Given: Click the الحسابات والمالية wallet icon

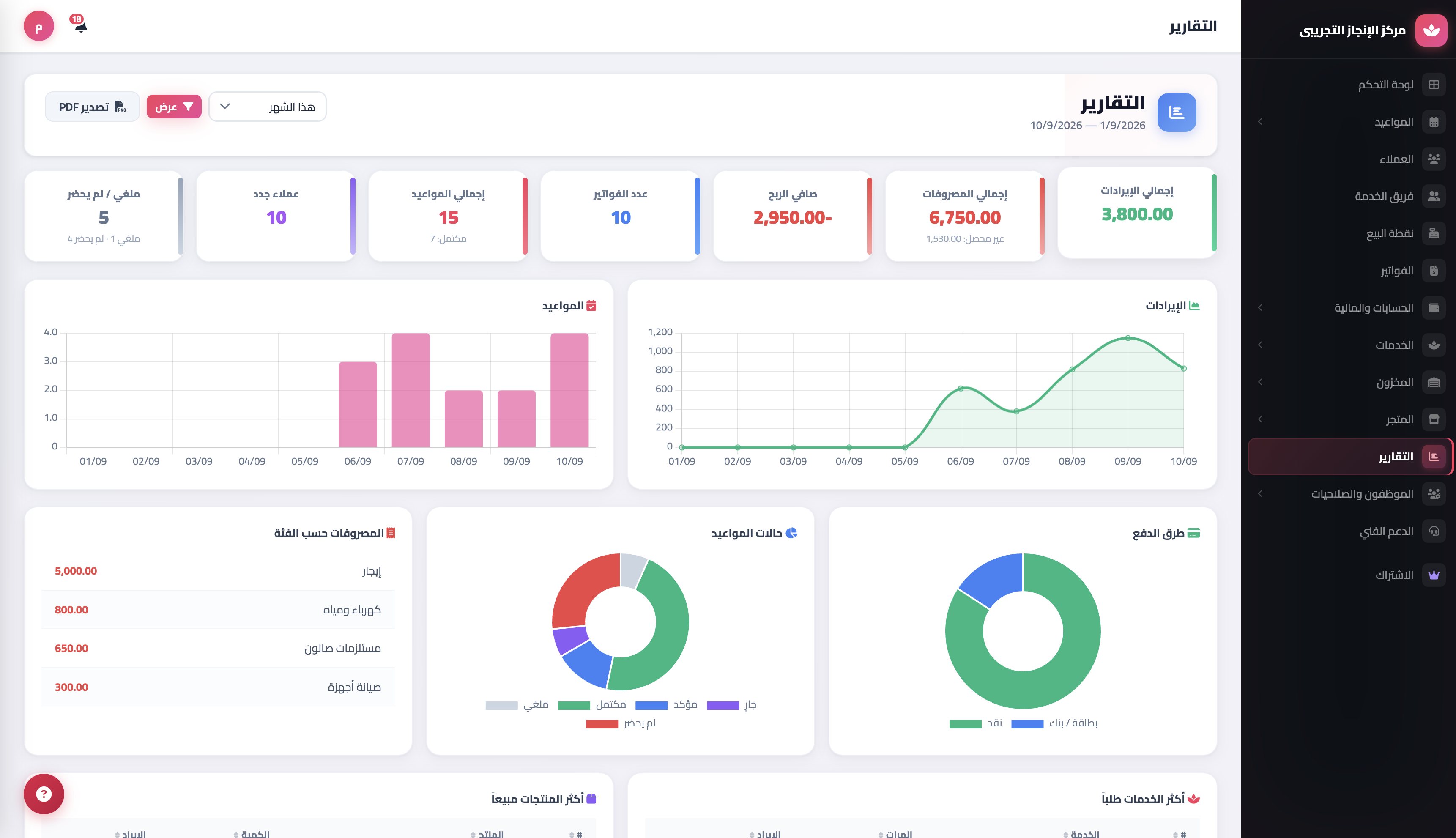Looking at the screenshot, I should [x=1434, y=307].
